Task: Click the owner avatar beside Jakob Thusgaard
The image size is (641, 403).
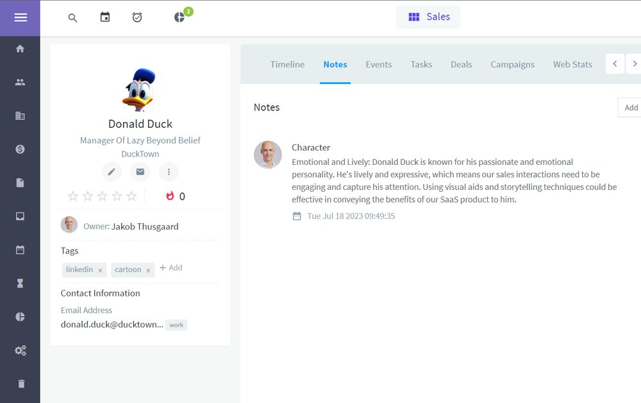Action: 69,225
